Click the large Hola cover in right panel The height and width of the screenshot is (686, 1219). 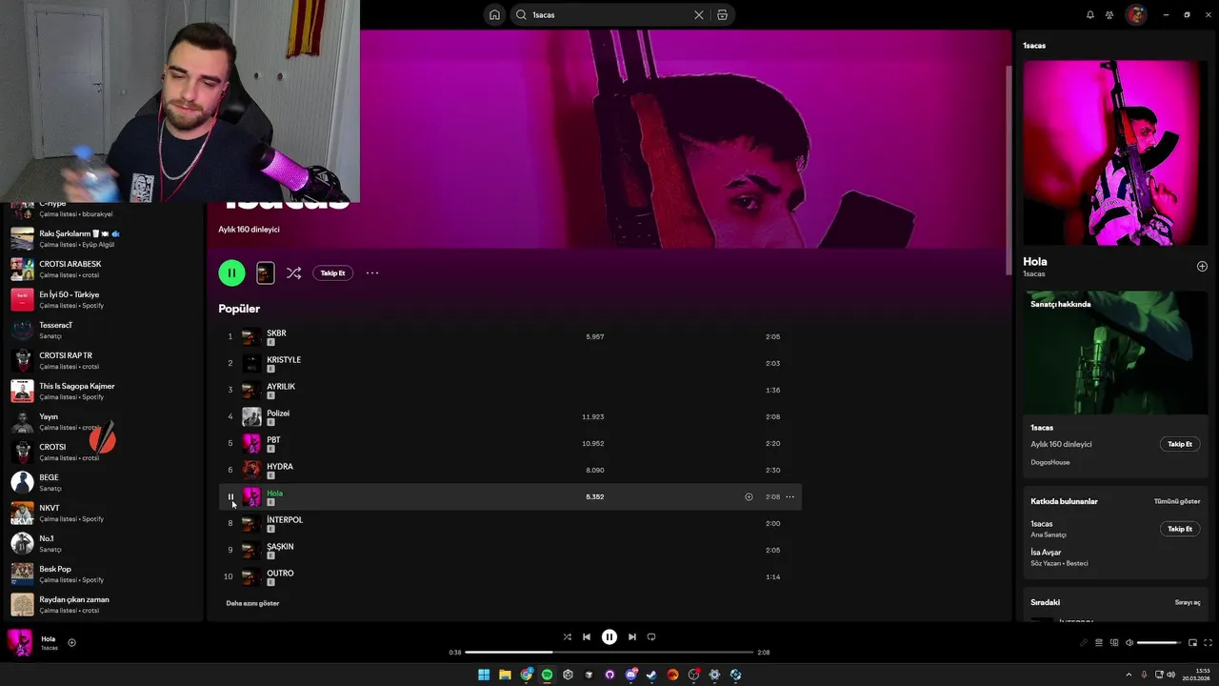pos(1115,152)
